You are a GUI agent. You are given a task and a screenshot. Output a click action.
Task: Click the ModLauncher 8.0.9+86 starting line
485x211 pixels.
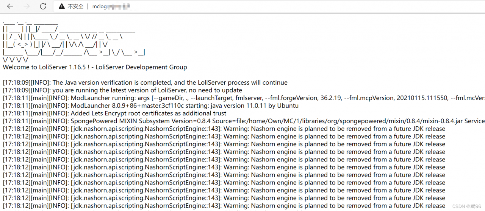point(150,105)
